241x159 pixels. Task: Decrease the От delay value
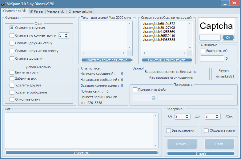(187, 118)
